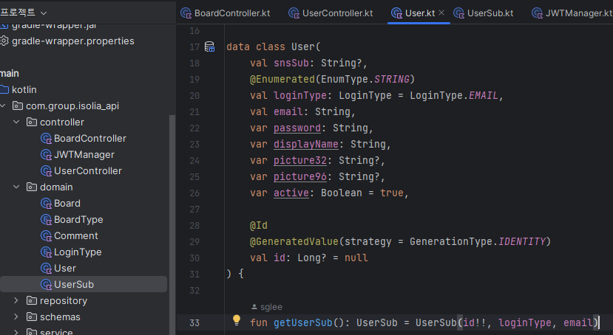Click the UserController Kotlin class icon in tree

[x=46, y=170]
